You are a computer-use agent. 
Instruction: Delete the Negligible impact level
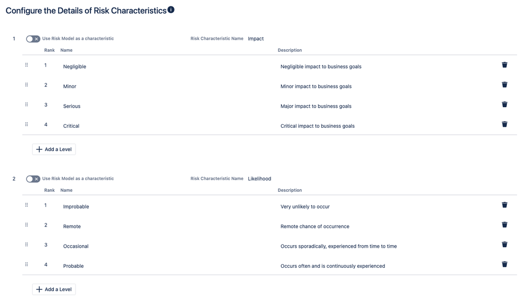pyautogui.click(x=504, y=65)
